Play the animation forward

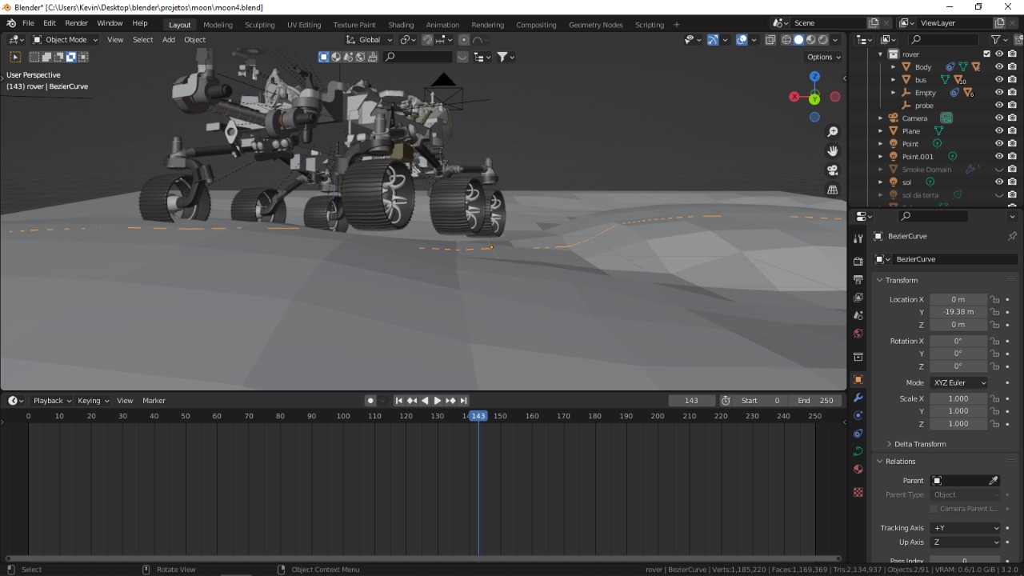tap(438, 401)
